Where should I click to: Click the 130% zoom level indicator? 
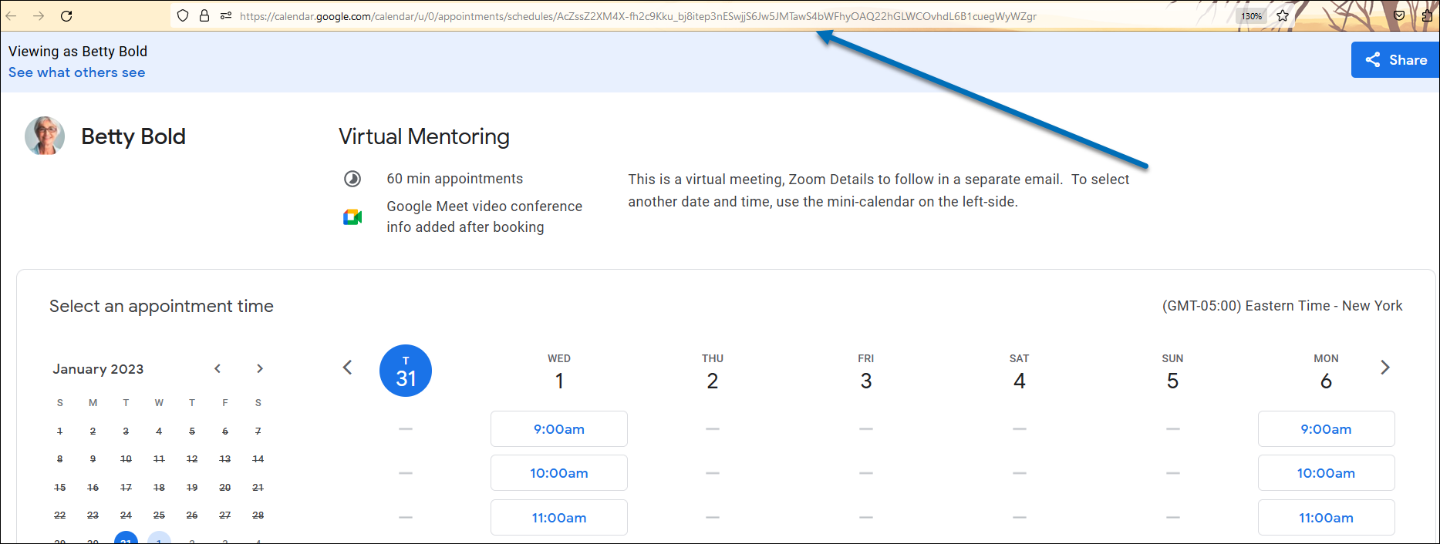click(1251, 16)
